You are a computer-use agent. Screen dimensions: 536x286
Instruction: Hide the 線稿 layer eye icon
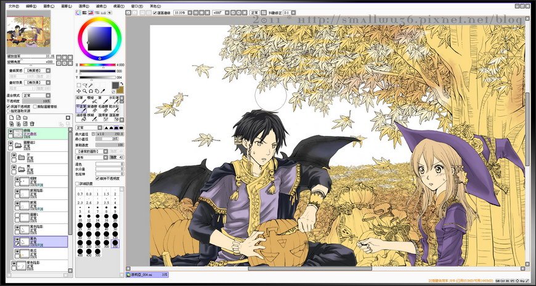[10, 131]
